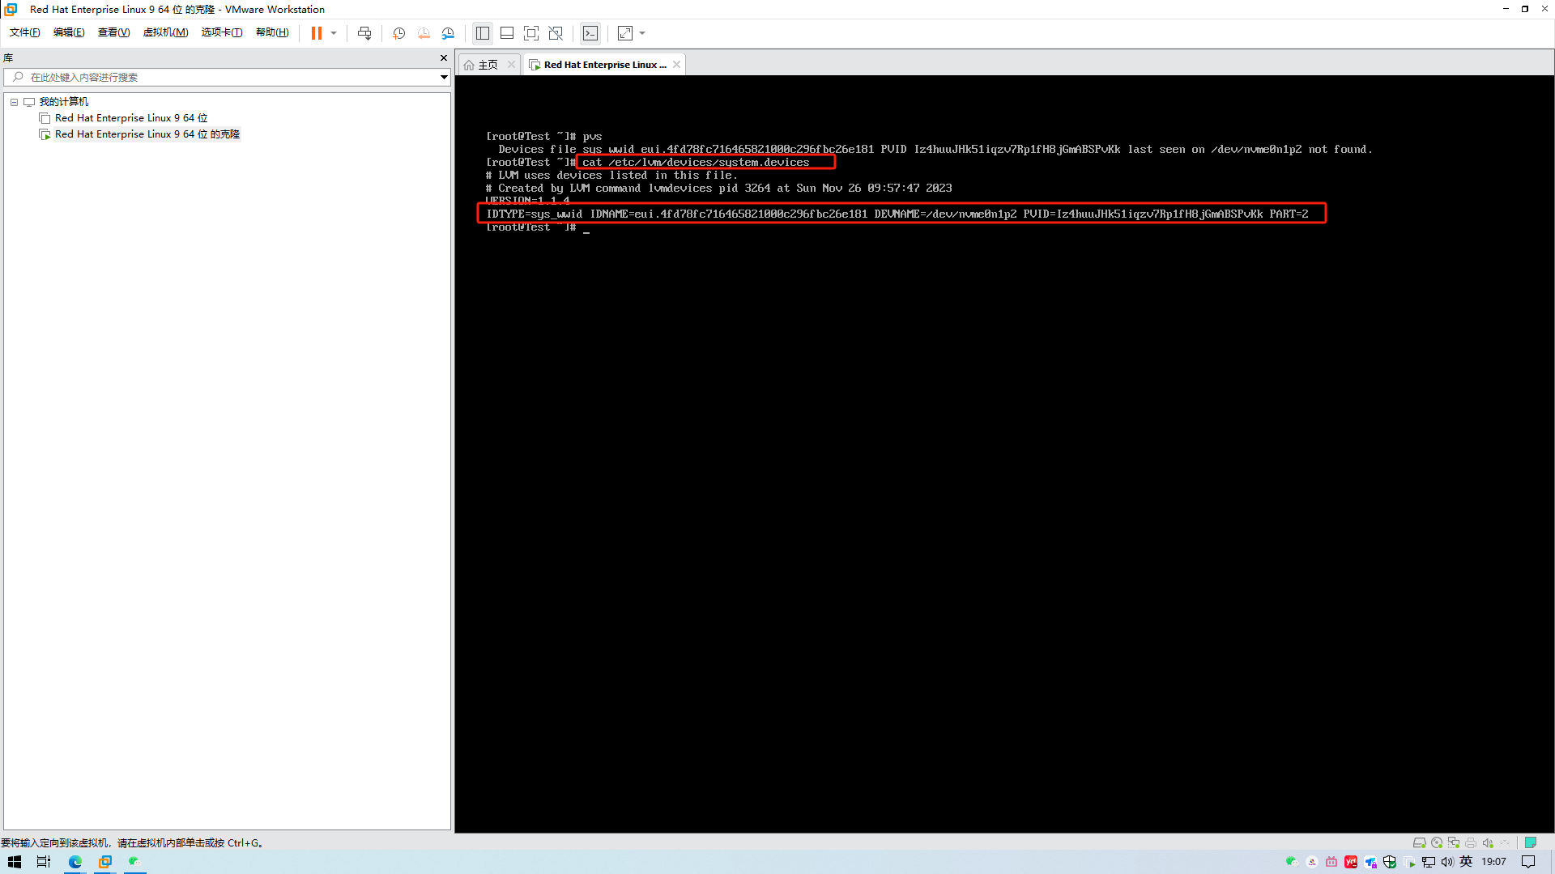Click the pink Bilibili tray icon
1555x874 pixels.
1331,862
